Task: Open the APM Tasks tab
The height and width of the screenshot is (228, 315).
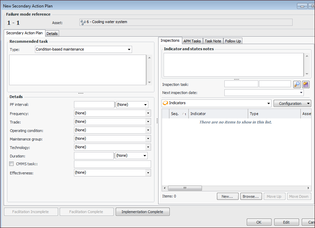Action: [x=192, y=41]
